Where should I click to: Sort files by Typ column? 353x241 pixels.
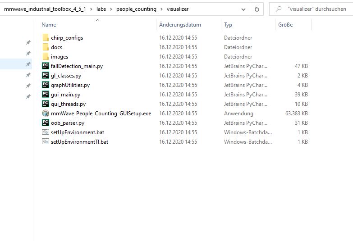(228, 25)
